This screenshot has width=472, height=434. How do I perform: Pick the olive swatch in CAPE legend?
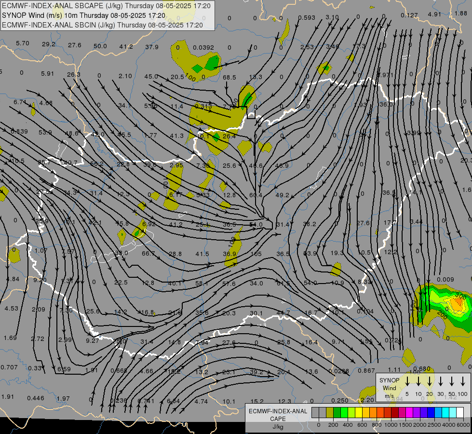pos(330,413)
